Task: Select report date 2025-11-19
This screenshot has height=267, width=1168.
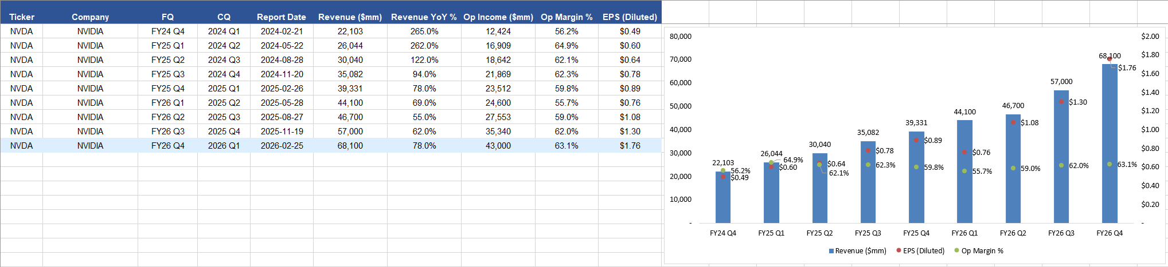Action: tap(282, 131)
